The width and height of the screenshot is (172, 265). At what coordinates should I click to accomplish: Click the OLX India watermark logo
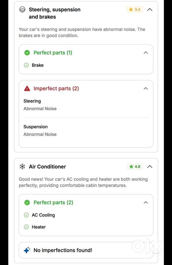(x=147, y=246)
